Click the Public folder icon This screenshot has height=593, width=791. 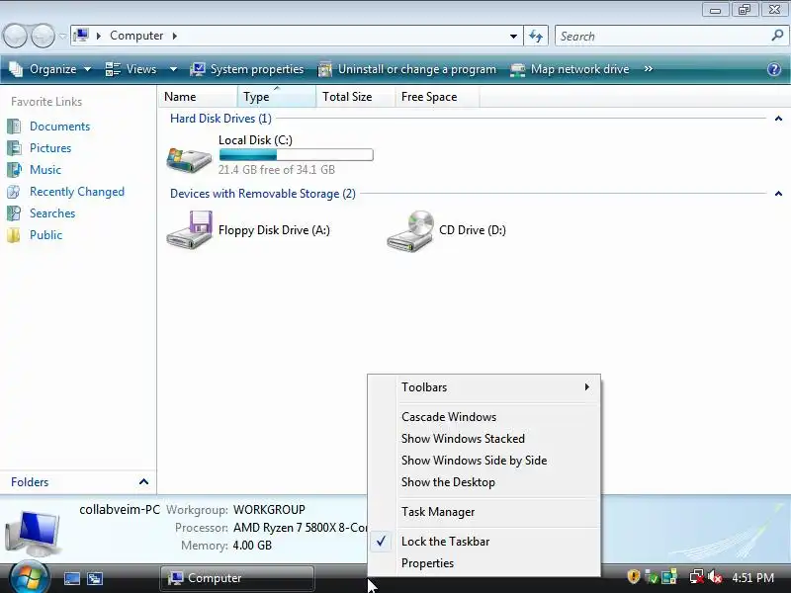coord(14,235)
